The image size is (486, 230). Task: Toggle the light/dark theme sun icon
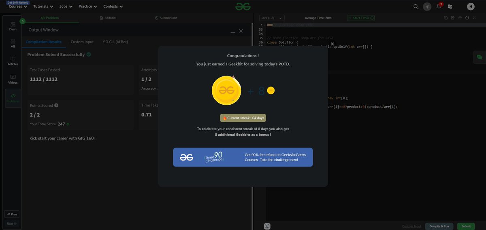point(427,6)
